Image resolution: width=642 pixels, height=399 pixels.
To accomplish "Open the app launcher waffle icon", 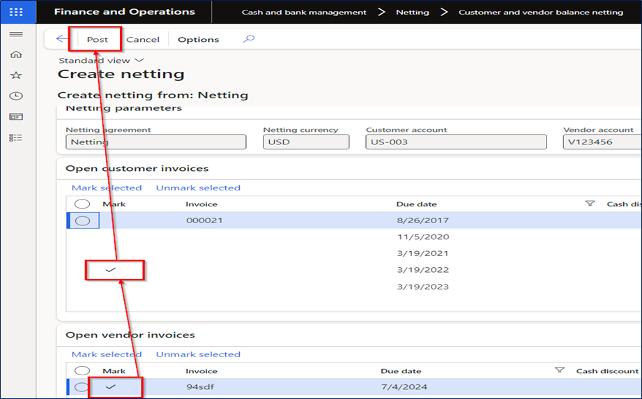I will pyautogui.click(x=16, y=12).
